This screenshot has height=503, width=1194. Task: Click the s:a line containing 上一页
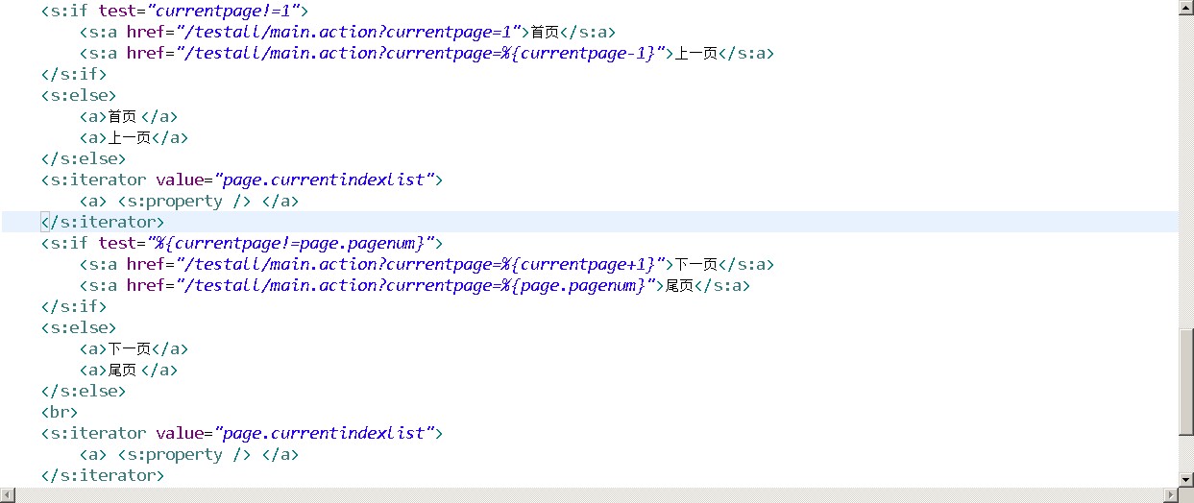426,53
